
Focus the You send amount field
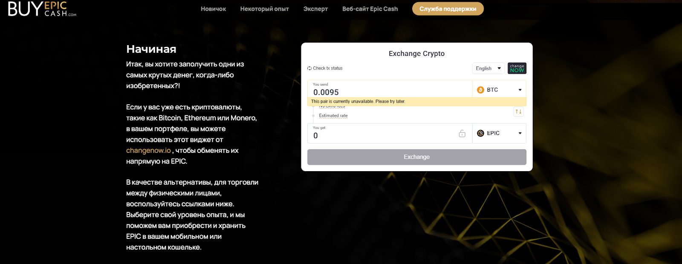coord(388,92)
